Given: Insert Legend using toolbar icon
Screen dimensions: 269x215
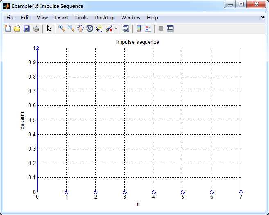Looking at the screenshot, I should point(148,28).
